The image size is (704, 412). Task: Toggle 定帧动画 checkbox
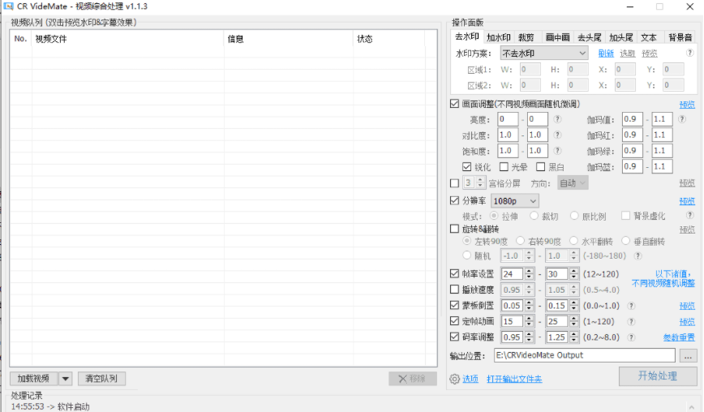click(x=454, y=321)
